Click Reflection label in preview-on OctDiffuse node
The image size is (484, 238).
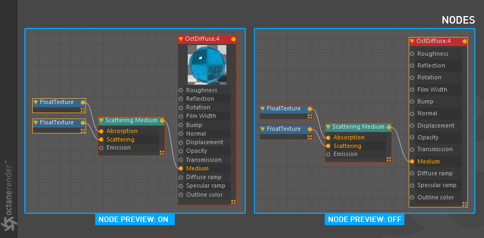[x=200, y=99]
